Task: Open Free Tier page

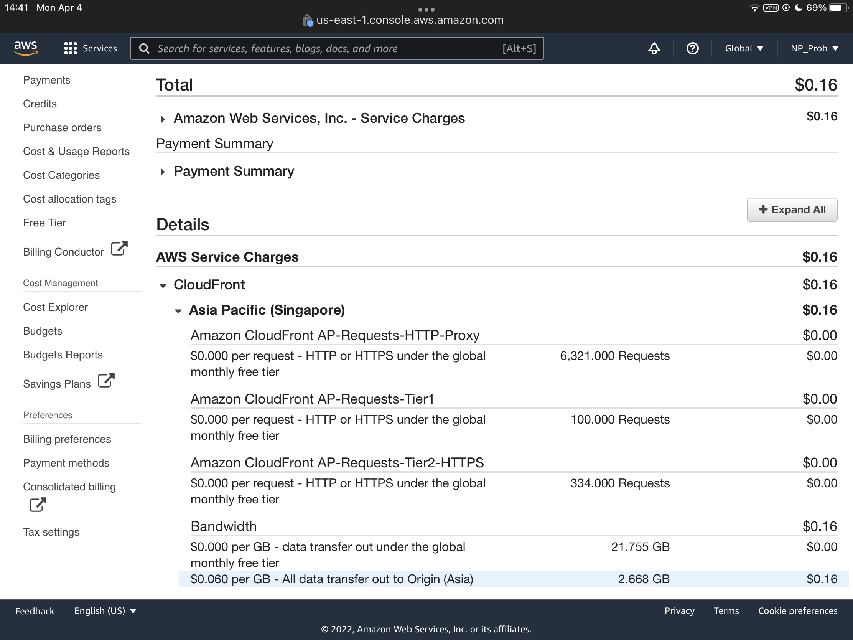Action: pyautogui.click(x=44, y=223)
